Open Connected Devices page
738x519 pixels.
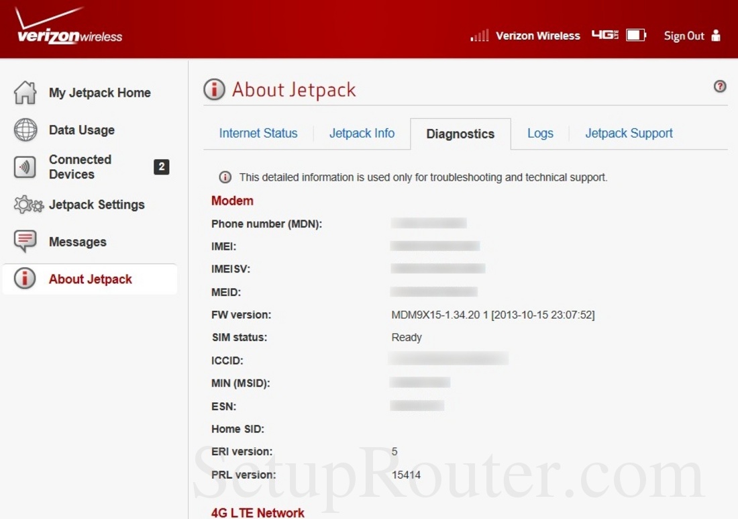coord(80,167)
